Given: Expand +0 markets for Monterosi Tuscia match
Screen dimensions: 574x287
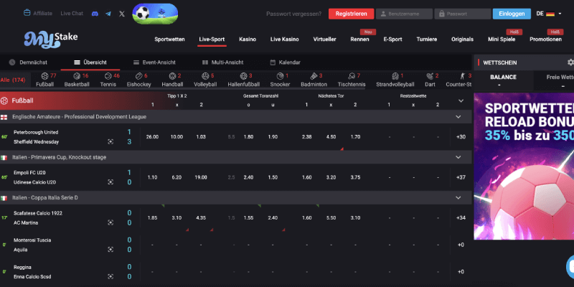Looking at the screenshot, I should 461,245.
